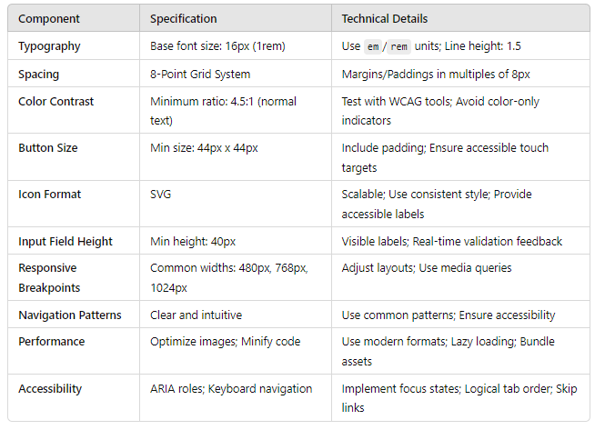Click the Responsive Breakpoints cell

pos(49,277)
